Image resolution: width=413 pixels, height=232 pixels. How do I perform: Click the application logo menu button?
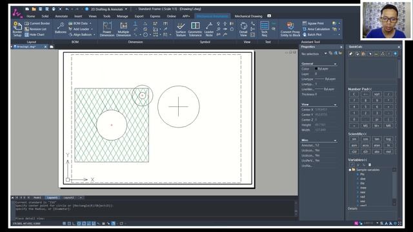tap(17, 13)
